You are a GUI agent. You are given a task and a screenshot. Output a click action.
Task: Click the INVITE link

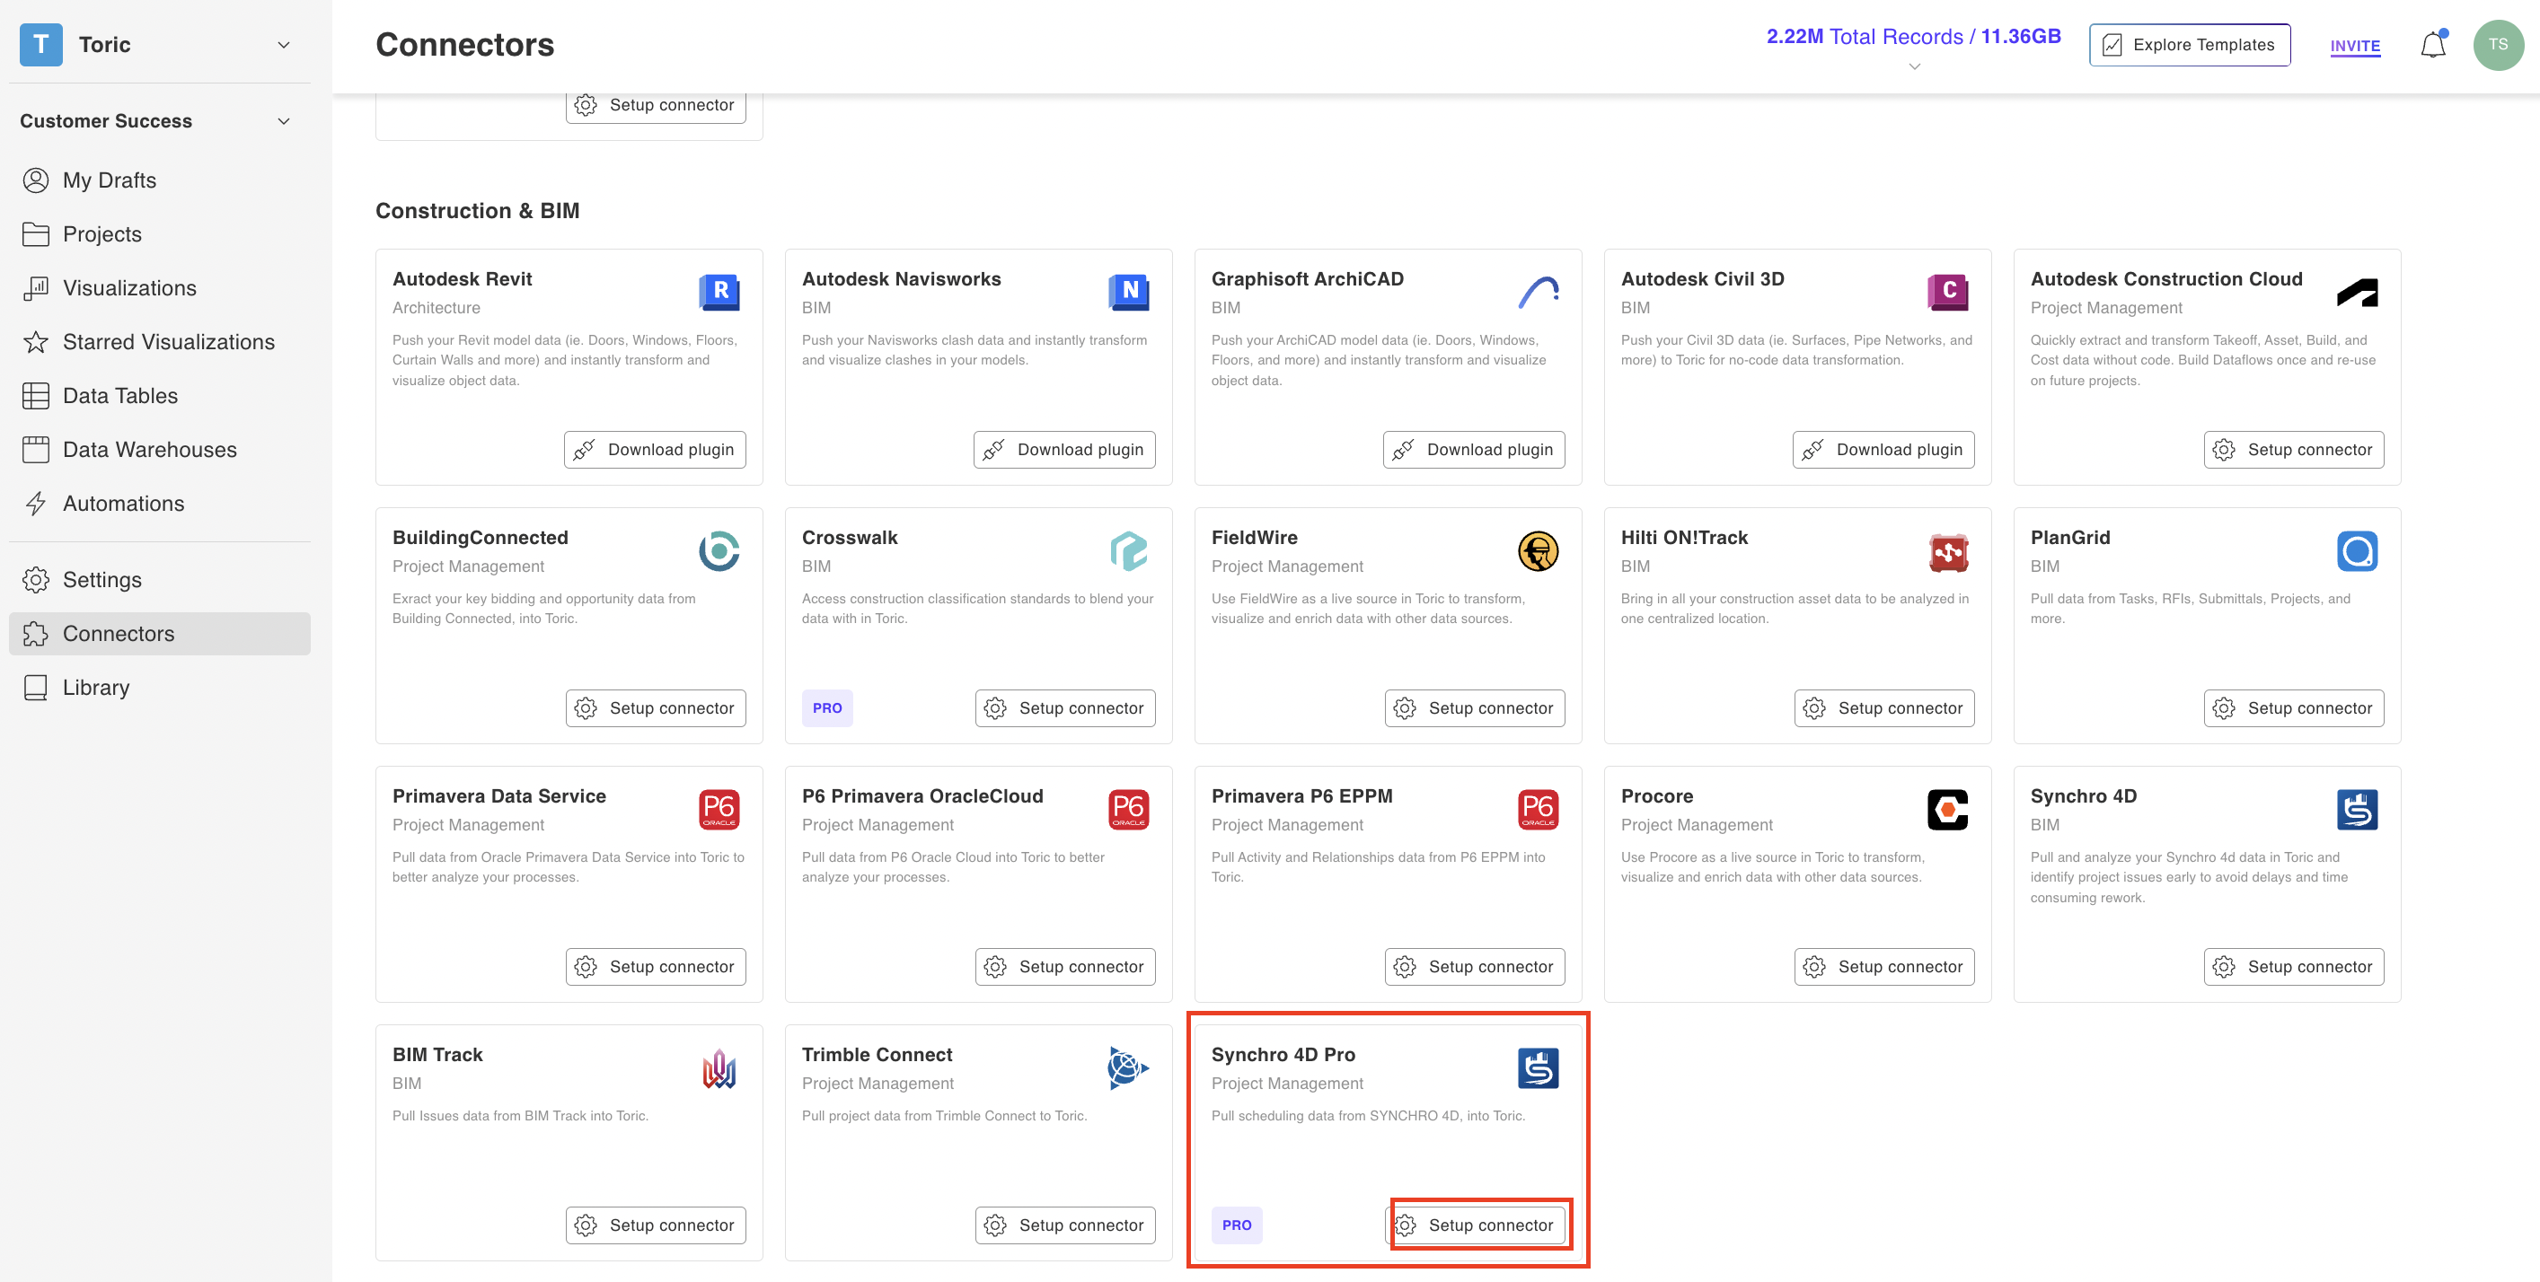[2355, 45]
